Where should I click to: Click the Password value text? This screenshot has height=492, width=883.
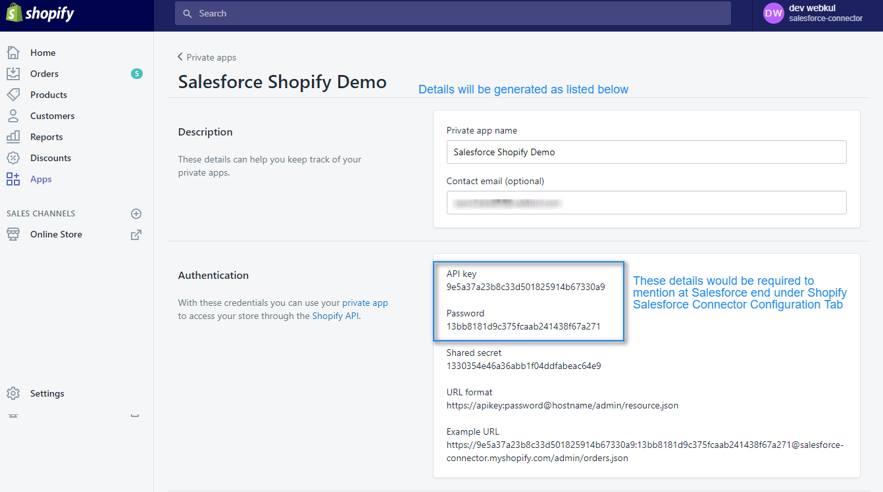(x=524, y=326)
